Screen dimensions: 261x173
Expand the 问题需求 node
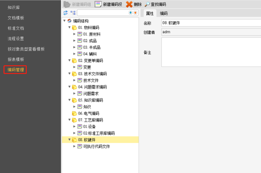[74, 93]
